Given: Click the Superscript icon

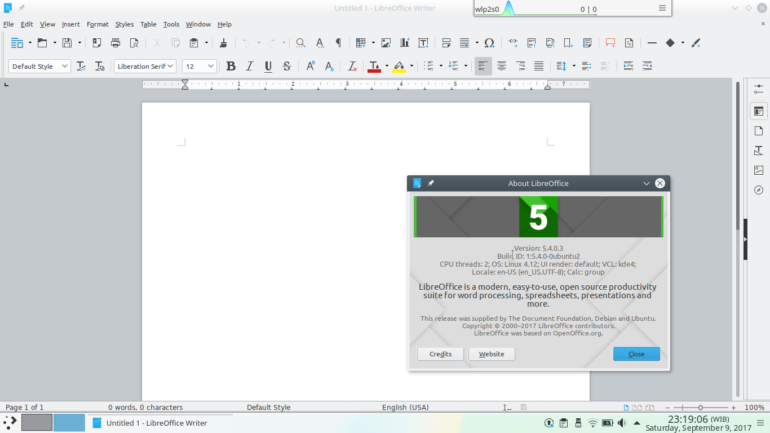Looking at the screenshot, I should pos(311,66).
